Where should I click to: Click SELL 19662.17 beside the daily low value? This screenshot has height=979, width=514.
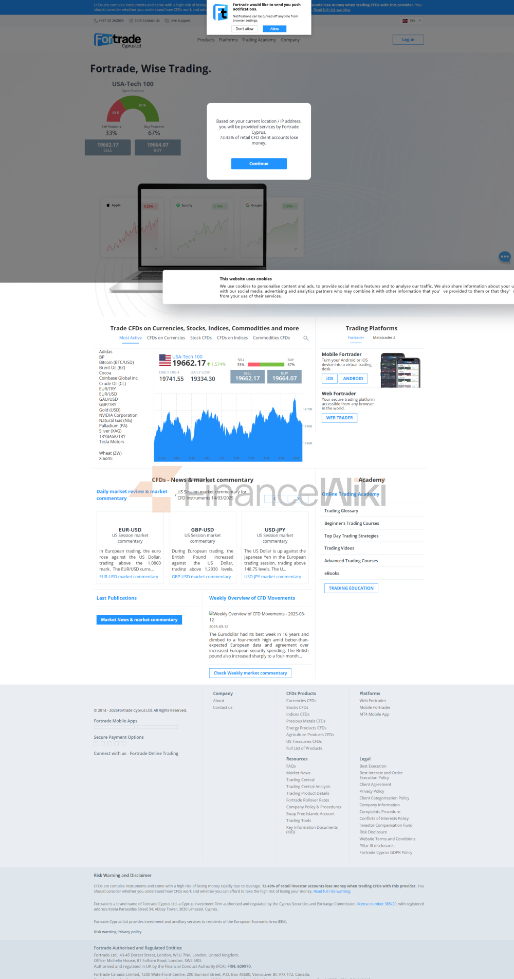[x=248, y=377]
